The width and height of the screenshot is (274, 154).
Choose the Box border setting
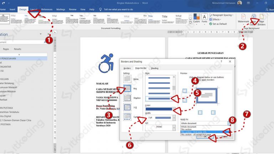127,88
